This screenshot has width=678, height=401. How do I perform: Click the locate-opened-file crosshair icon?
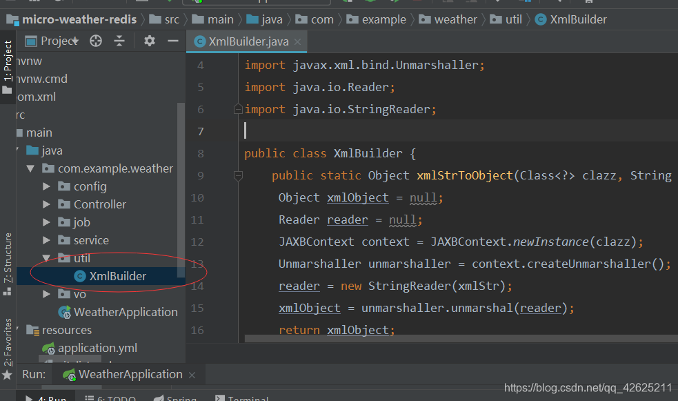click(x=96, y=41)
